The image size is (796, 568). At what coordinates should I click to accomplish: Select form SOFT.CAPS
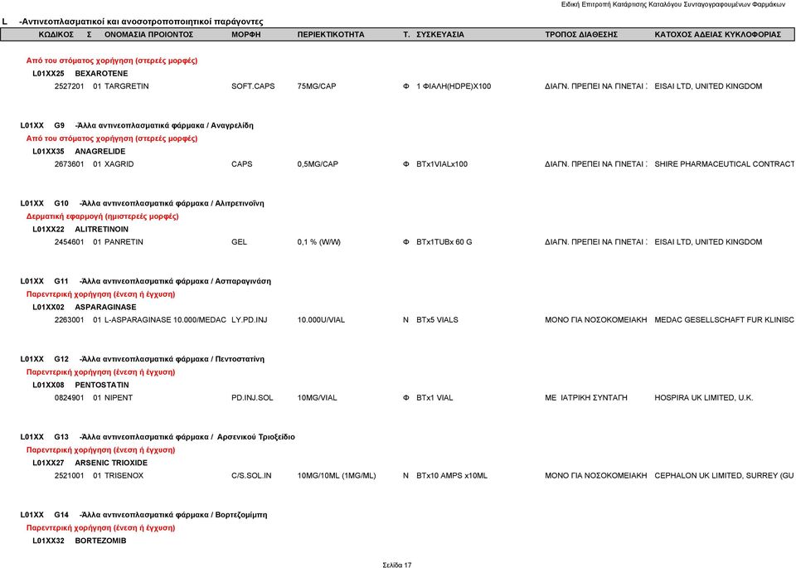tap(253, 86)
